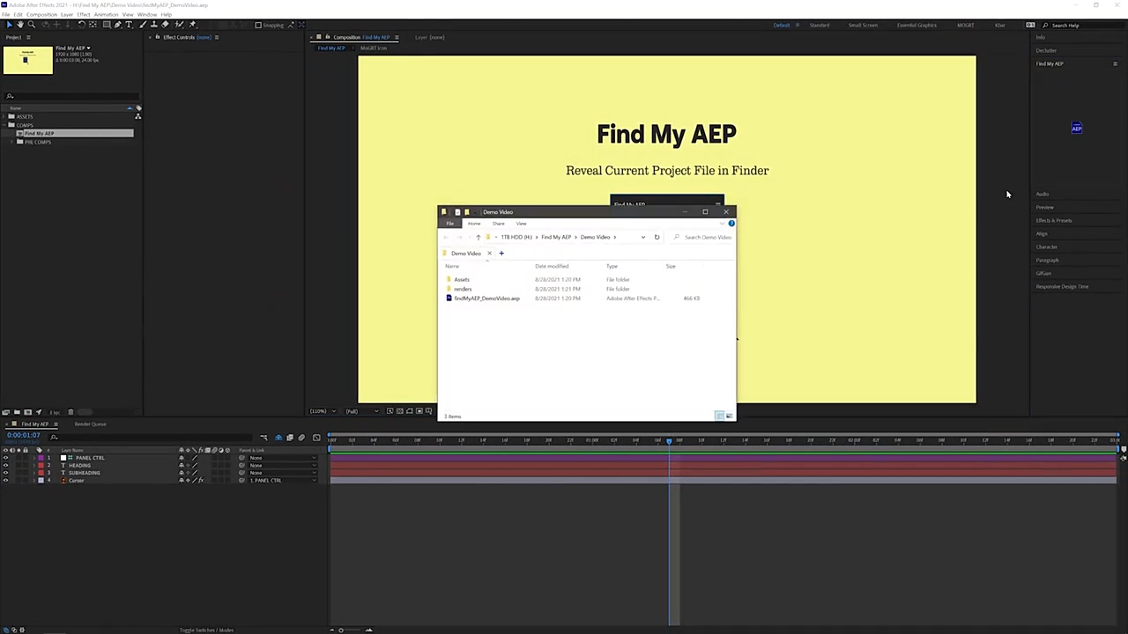The height and width of the screenshot is (634, 1128).
Task: Select the Horizontal Type tool
Action: click(129, 25)
